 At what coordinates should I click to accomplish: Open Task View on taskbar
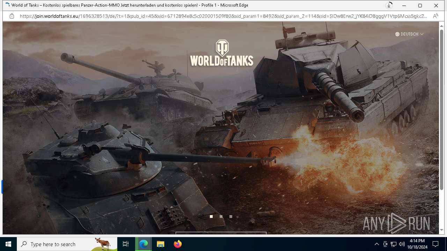(126, 244)
